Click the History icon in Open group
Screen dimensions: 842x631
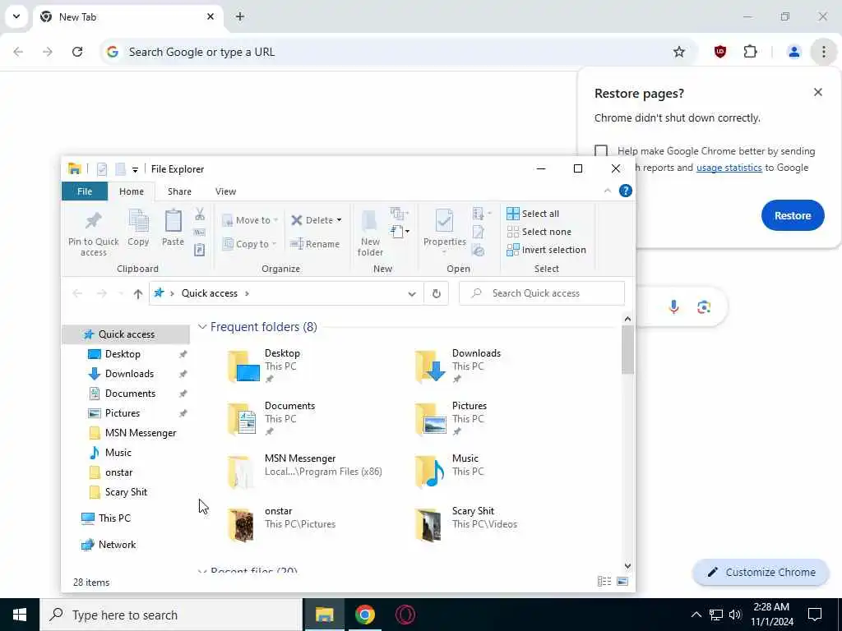coord(478,251)
